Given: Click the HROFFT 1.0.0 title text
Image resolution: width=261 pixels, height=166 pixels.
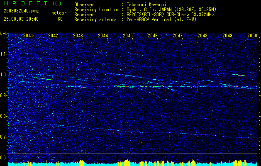Looking at the screenshot, I should point(33,3).
